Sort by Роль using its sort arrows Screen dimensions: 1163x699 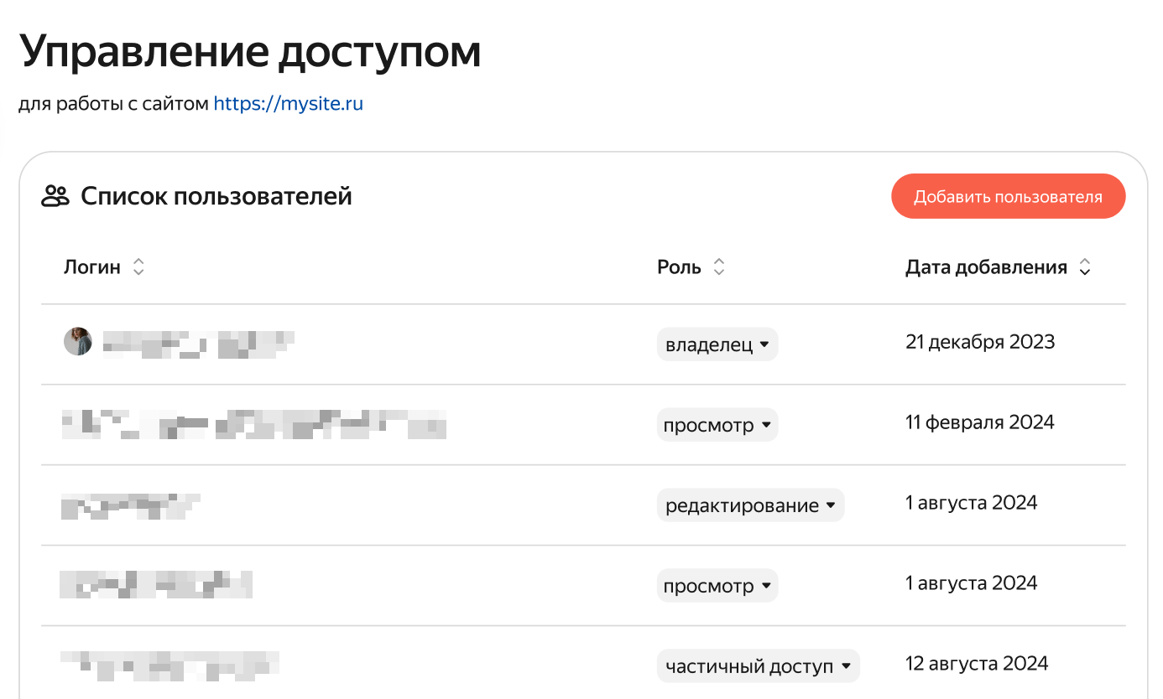pyautogui.click(x=718, y=267)
